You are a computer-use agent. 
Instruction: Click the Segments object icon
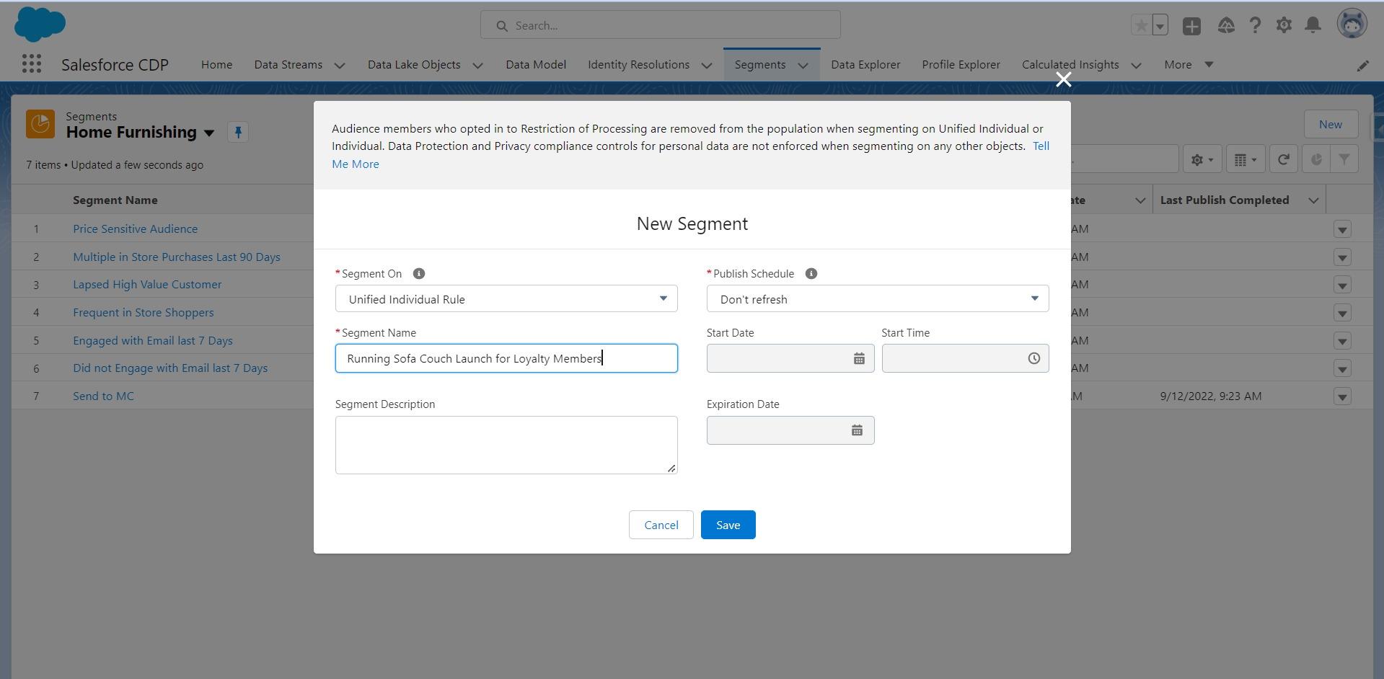tap(40, 124)
